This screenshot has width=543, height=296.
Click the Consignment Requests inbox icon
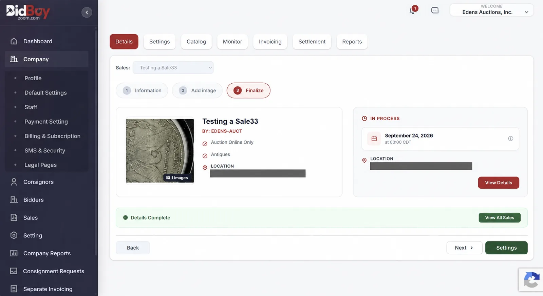14,271
